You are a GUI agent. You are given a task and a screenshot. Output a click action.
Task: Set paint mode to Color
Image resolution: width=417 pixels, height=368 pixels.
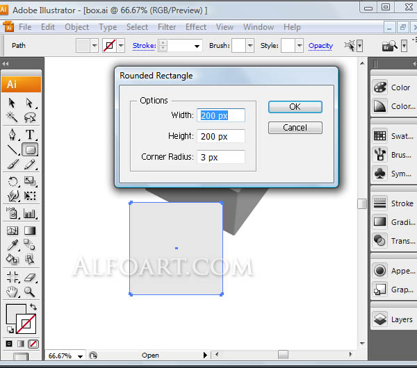(9, 344)
